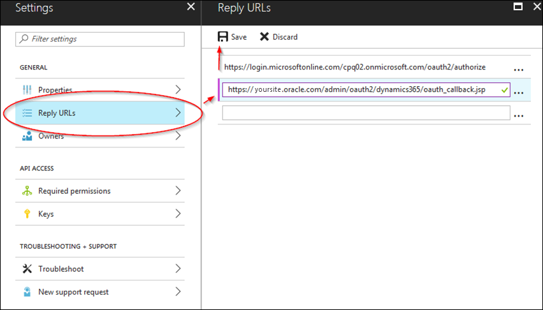
Task: Expand the Owners chevron arrow
Action: (x=178, y=136)
